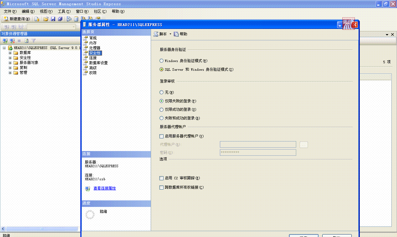Viewport: 397px width, 237px height.
Task: Switch to the 高级 page
Action: tap(93, 68)
